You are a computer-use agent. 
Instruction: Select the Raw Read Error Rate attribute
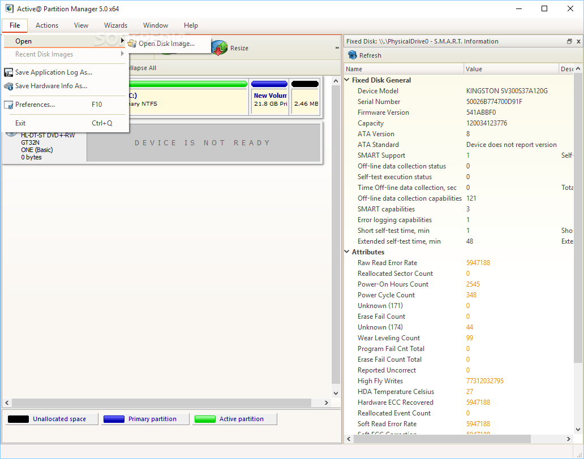(459, 263)
